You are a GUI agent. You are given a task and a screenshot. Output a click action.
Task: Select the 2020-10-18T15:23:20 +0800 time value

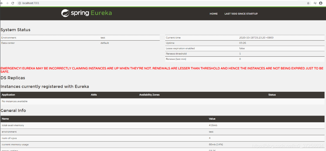coord(256,38)
